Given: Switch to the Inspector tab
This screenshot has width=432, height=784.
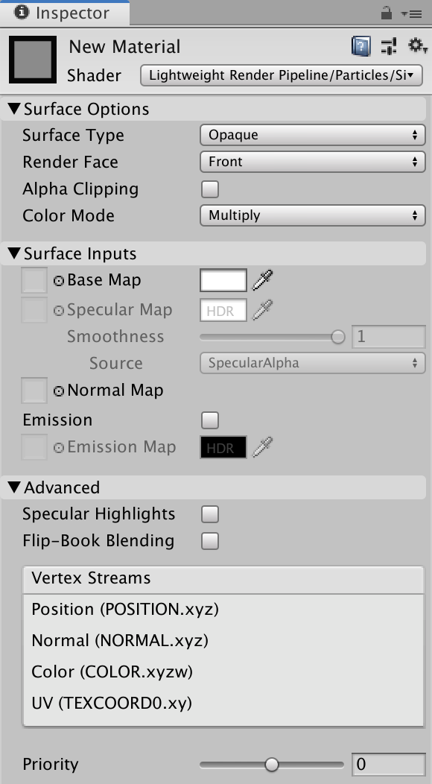Looking at the screenshot, I should [66, 13].
